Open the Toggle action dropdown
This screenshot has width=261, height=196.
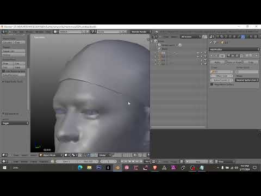point(15,123)
